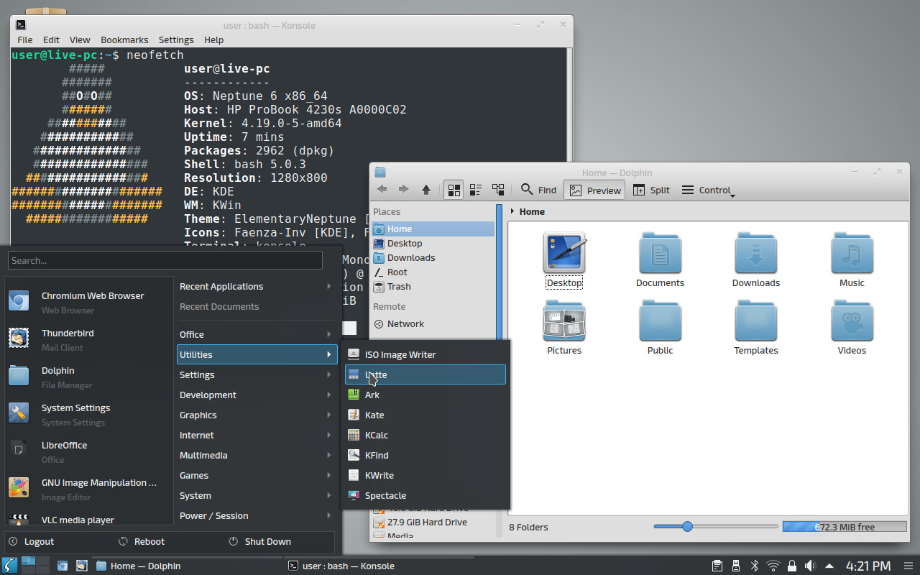Expand the Multimedia submenu

tap(203, 455)
